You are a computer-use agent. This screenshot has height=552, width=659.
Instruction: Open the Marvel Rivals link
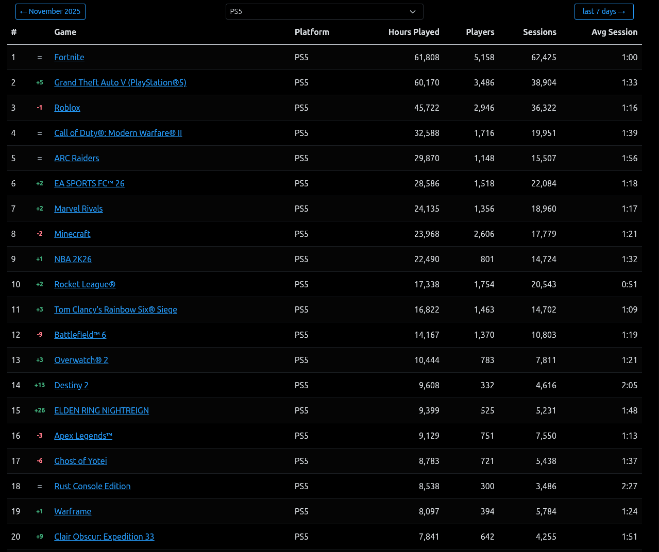click(x=78, y=209)
